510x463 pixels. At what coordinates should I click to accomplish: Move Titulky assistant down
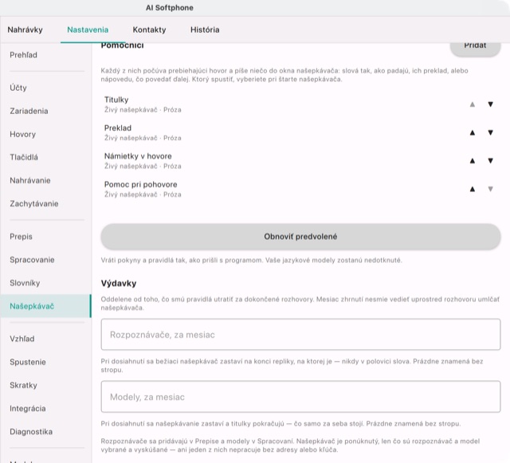pos(491,104)
